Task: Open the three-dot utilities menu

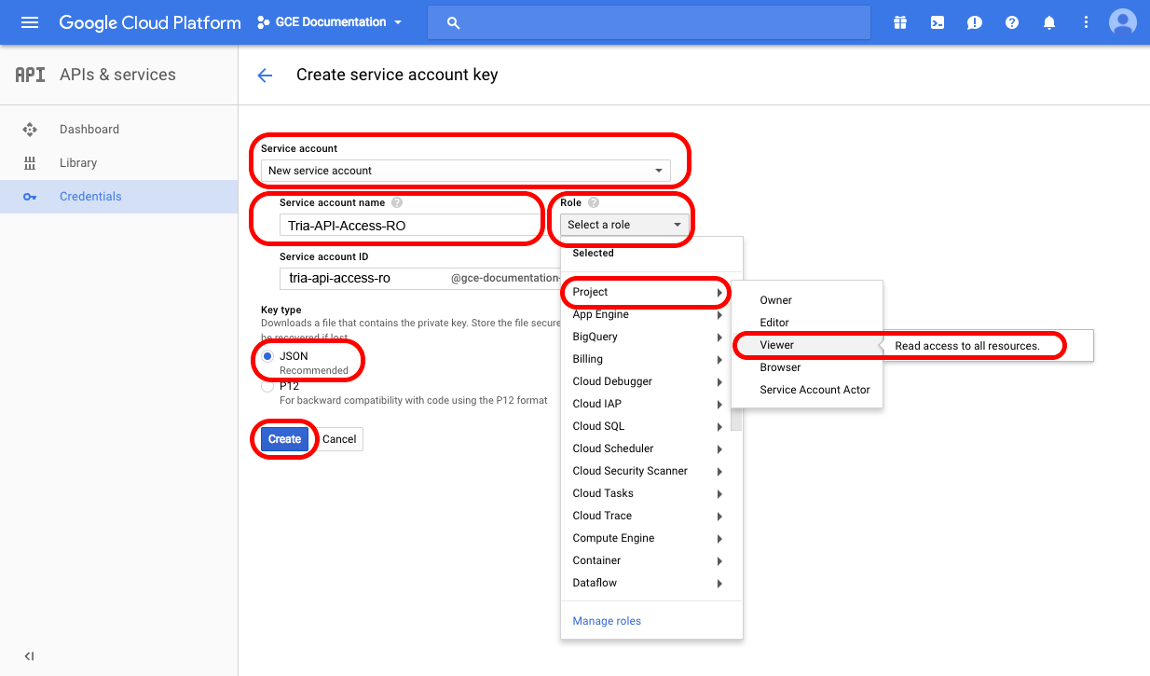Action: tap(1086, 22)
